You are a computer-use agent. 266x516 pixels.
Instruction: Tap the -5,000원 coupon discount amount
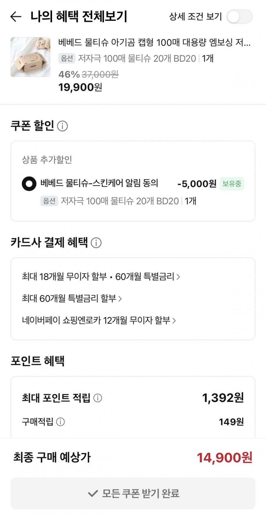197,184
